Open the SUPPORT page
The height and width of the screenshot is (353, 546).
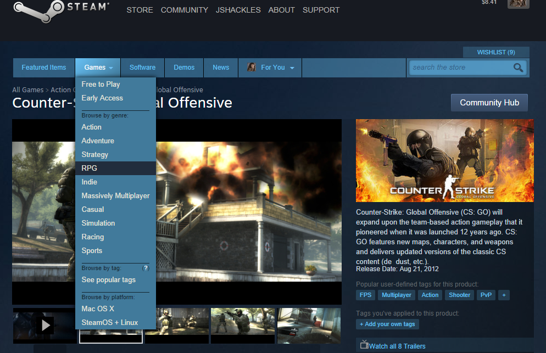(x=321, y=10)
